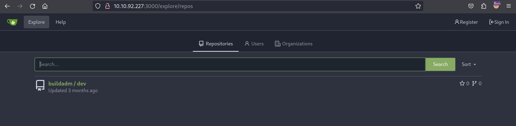Click the tracking protection shield icon
Viewport: 516px width, 126px height.
pos(98,6)
